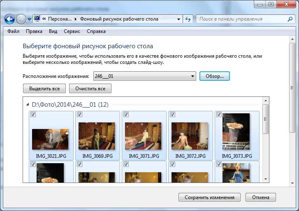Click the Выделить все button
The image size is (299, 211).
(x=44, y=89)
